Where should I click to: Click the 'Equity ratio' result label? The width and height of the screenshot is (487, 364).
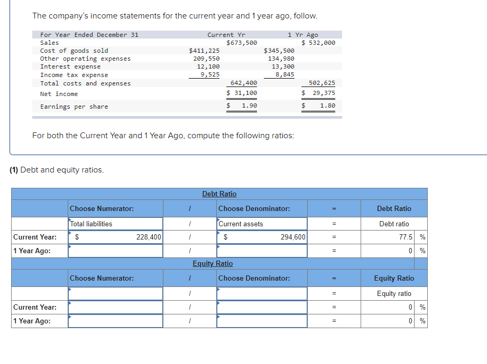(394, 293)
